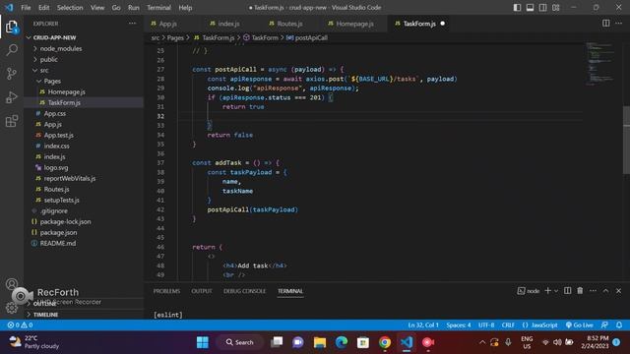Viewport: 630px width, 354px height.
Task: Expand the Timeline section
Action: (x=84, y=315)
